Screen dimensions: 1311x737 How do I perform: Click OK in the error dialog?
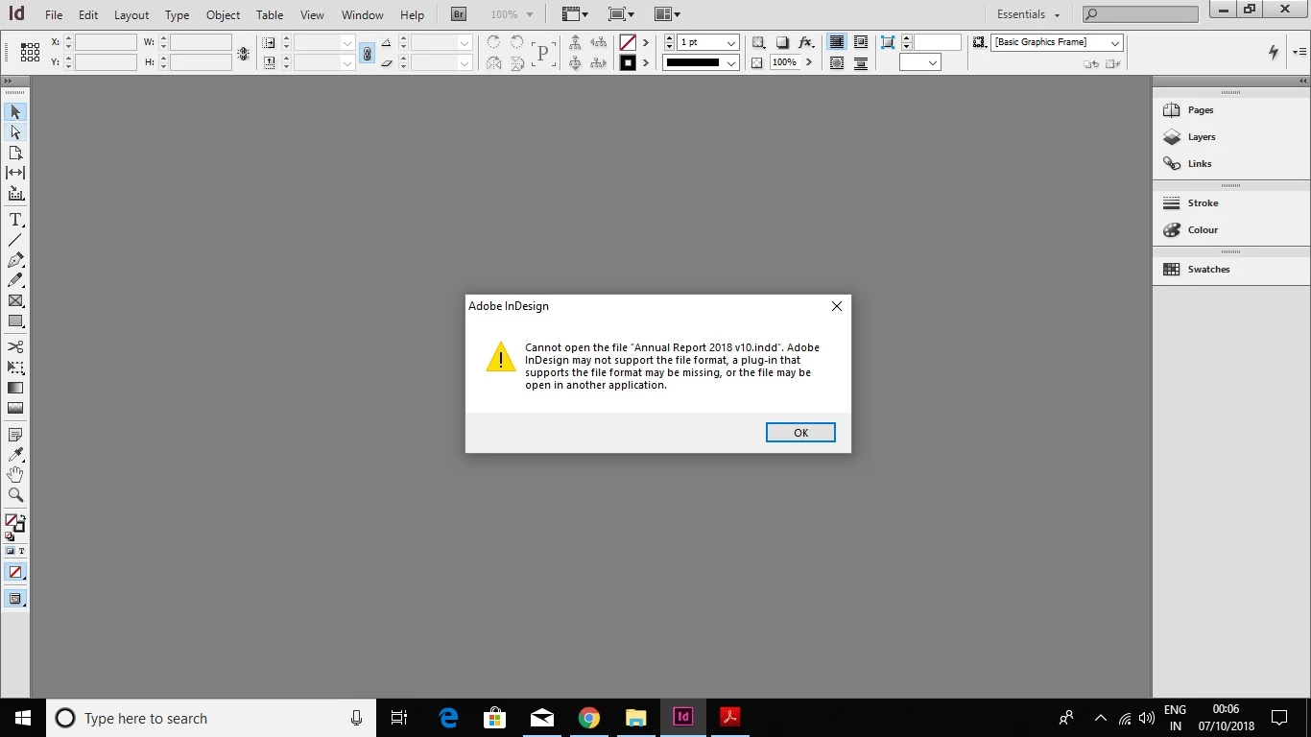(800, 433)
